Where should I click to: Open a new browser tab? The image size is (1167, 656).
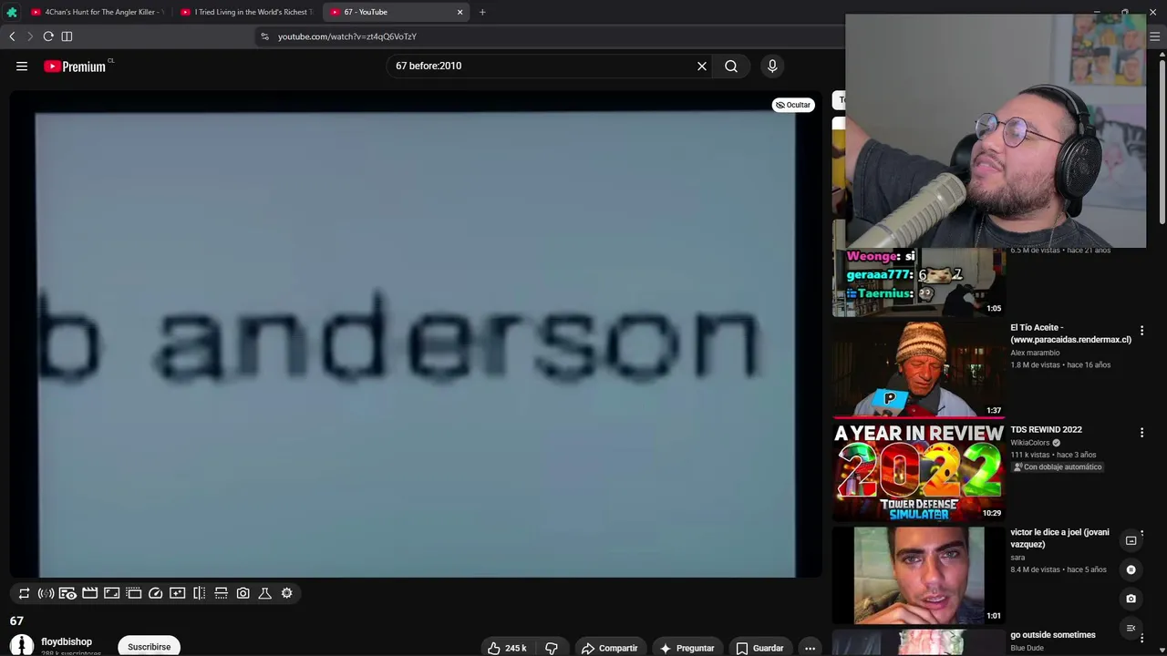pyautogui.click(x=482, y=12)
